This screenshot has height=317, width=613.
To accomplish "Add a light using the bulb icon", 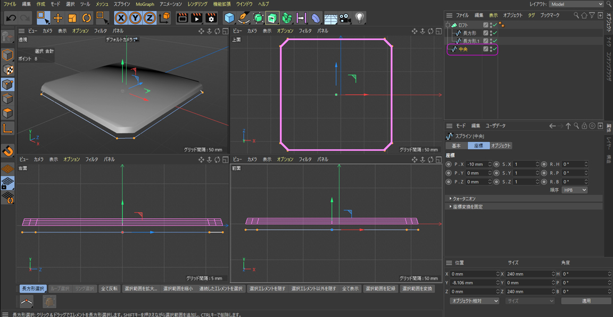I will tap(360, 18).
